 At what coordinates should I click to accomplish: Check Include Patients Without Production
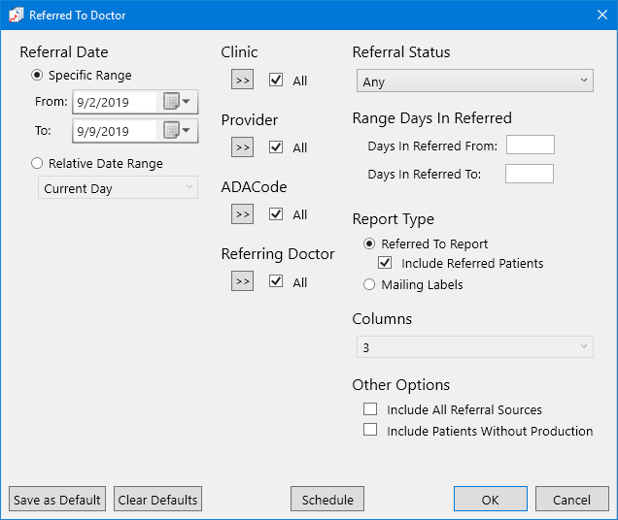(x=370, y=431)
